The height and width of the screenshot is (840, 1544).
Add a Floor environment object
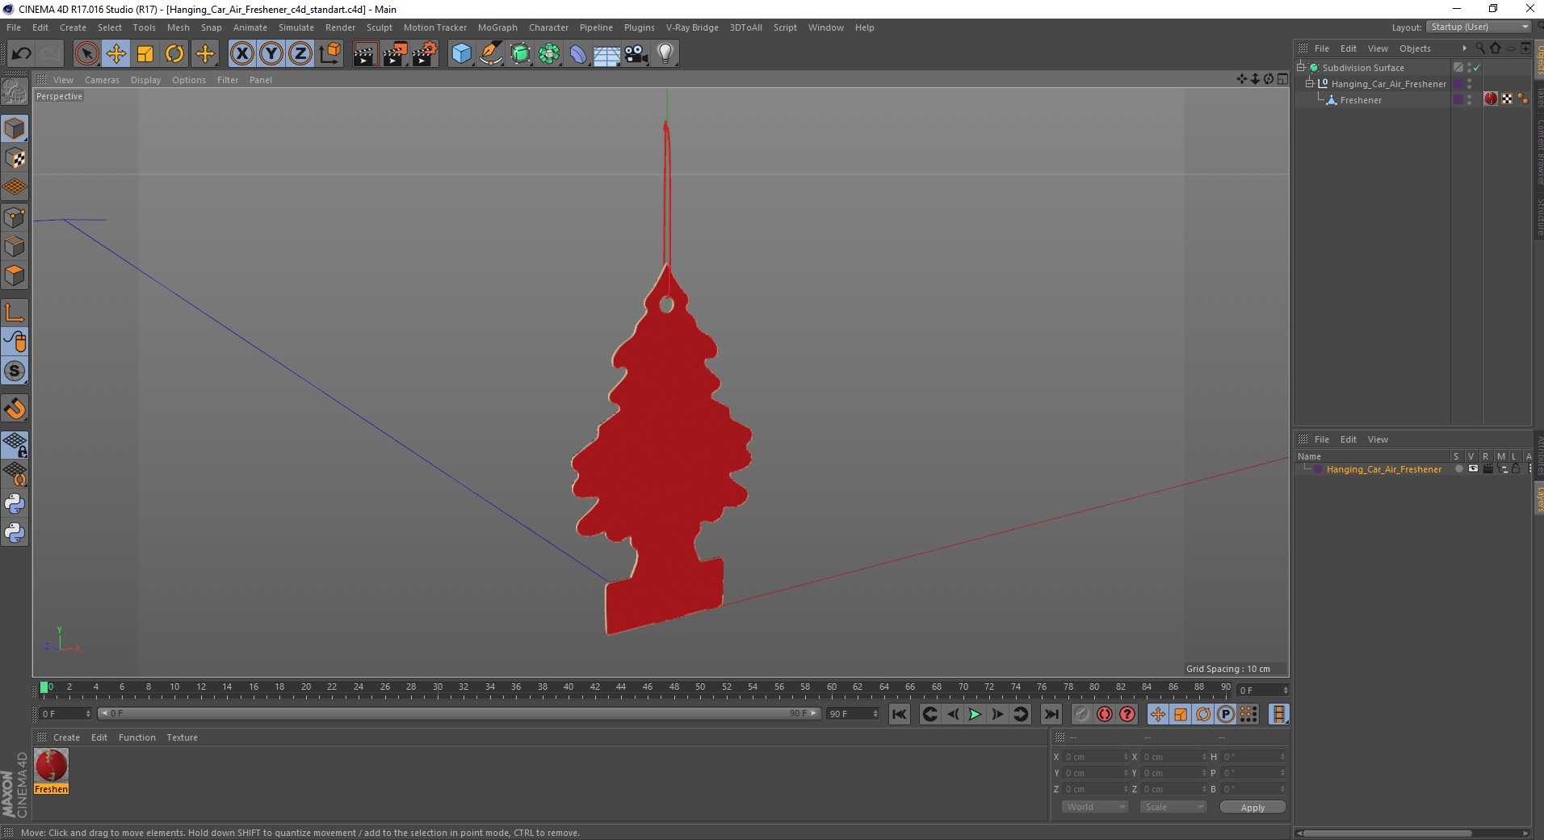coord(607,54)
